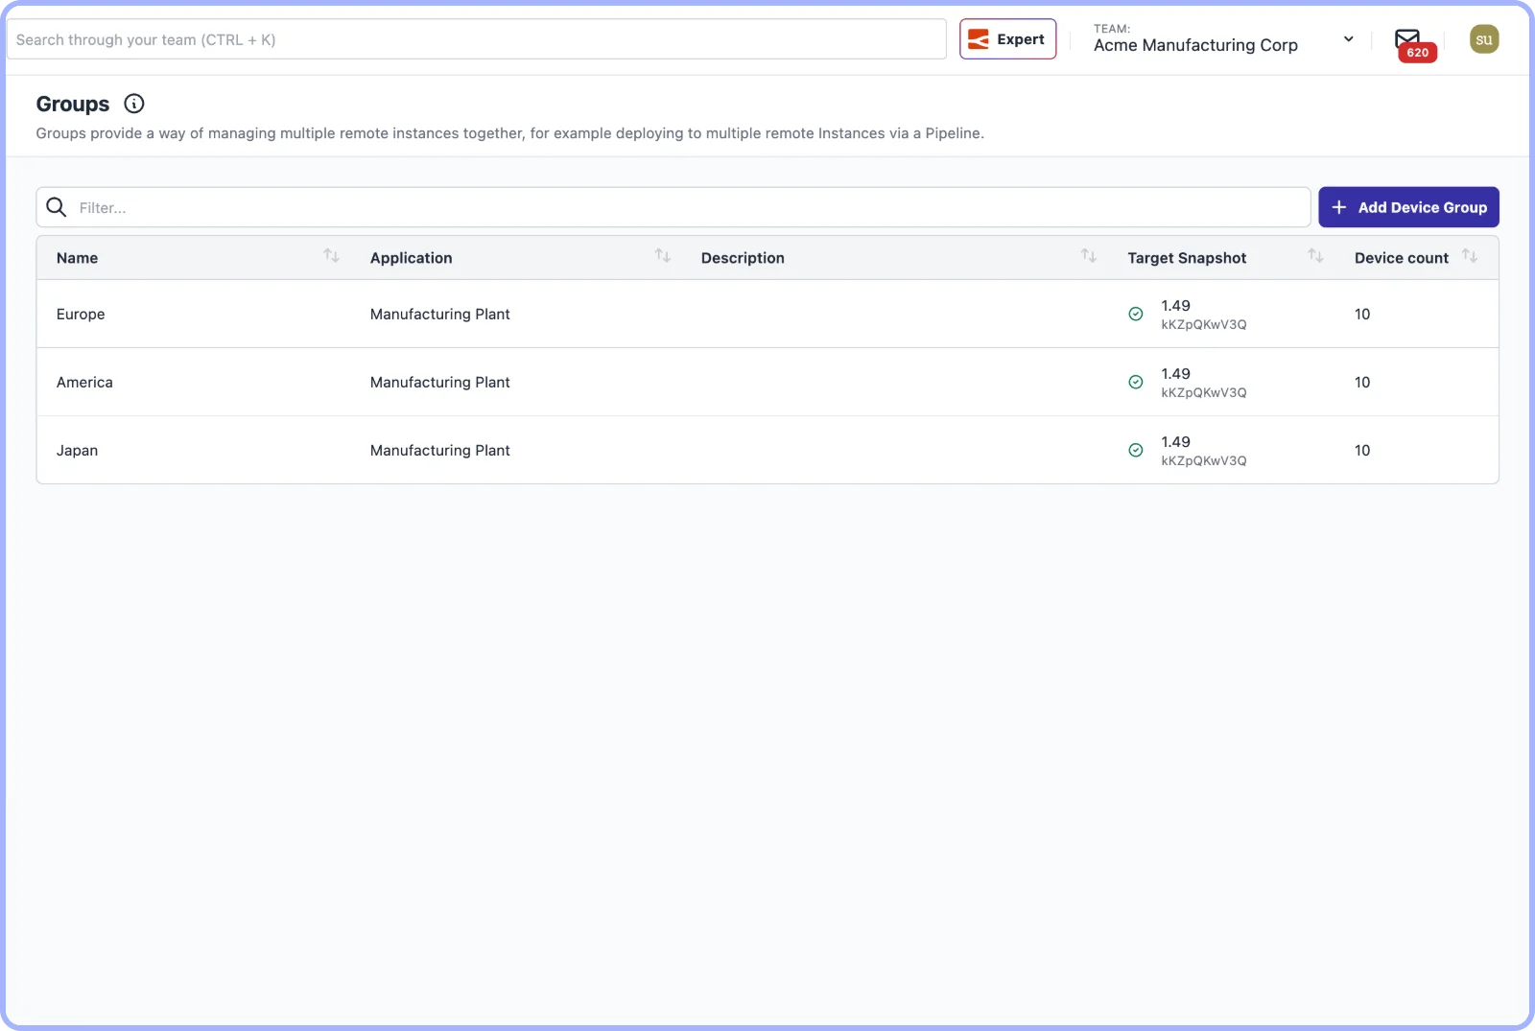
Task: Open the notifications envelope icon
Action: (x=1407, y=39)
